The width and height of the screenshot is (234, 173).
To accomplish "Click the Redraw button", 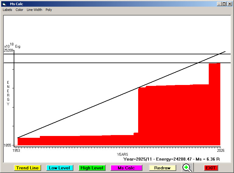I will tap(162, 168).
